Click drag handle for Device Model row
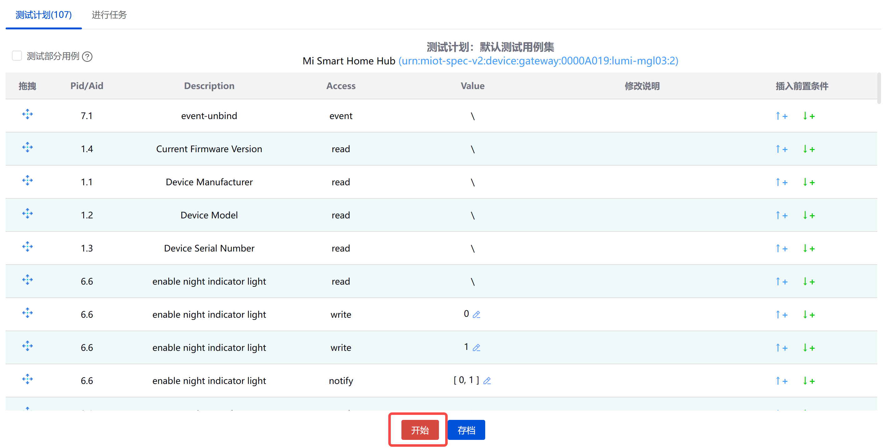The image size is (886, 448). pos(28,213)
